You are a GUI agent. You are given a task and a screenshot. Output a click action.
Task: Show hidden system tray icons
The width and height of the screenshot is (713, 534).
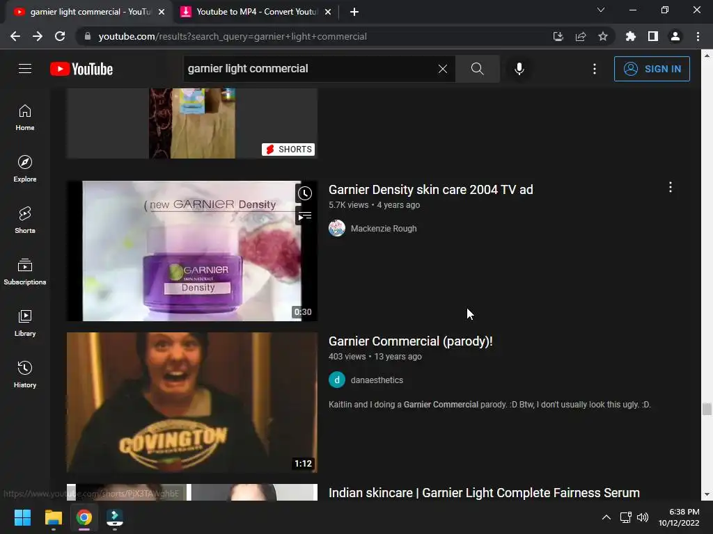(x=606, y=517)
